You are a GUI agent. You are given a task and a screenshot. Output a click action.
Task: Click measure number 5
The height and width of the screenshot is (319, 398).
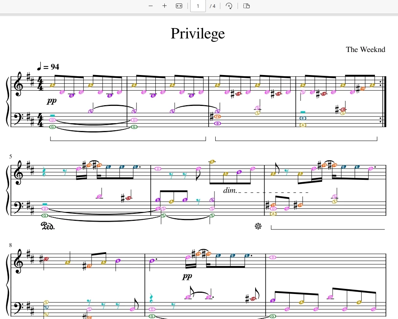pos(11,156)
